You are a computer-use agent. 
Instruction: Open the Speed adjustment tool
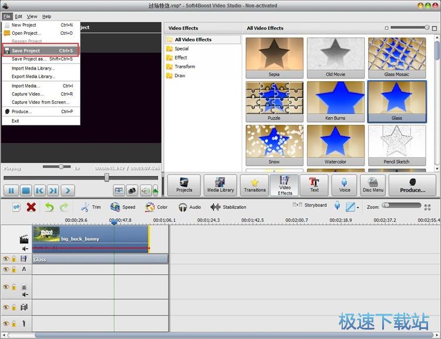pos(123,207)
